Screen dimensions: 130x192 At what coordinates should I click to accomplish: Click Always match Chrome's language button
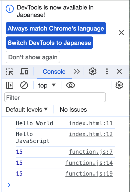(x=56, y=28)
